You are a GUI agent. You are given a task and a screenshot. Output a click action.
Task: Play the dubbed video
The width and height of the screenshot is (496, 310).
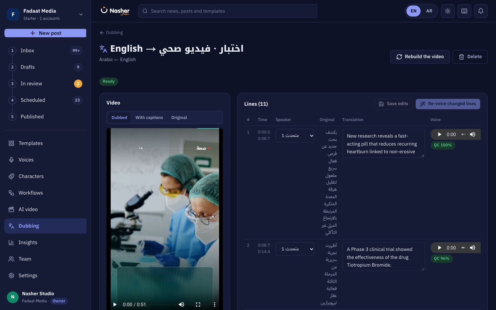(x=115, y=304)
